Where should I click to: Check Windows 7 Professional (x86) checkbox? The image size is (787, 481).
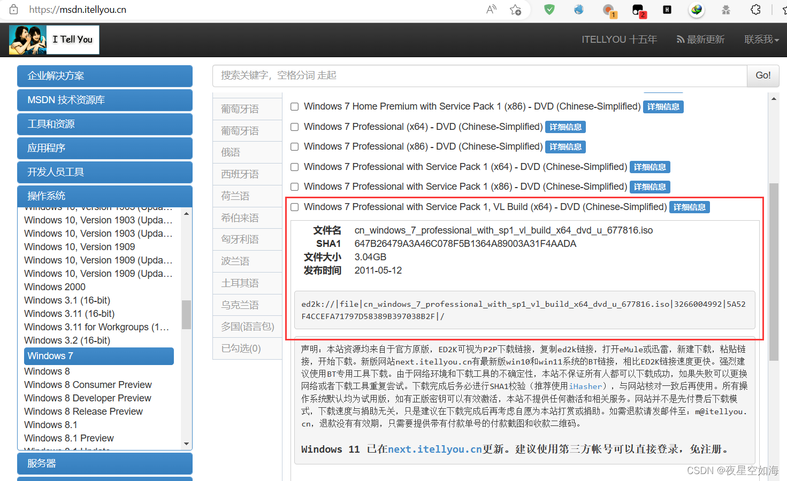coord(294,146)
